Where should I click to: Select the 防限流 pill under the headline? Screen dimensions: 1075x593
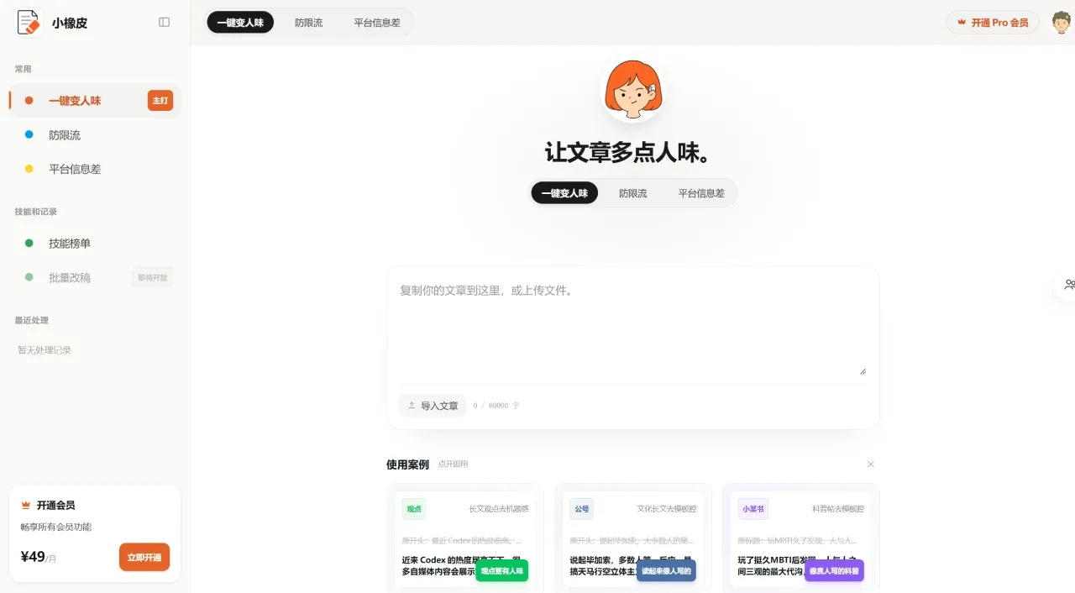coord(633,193)
